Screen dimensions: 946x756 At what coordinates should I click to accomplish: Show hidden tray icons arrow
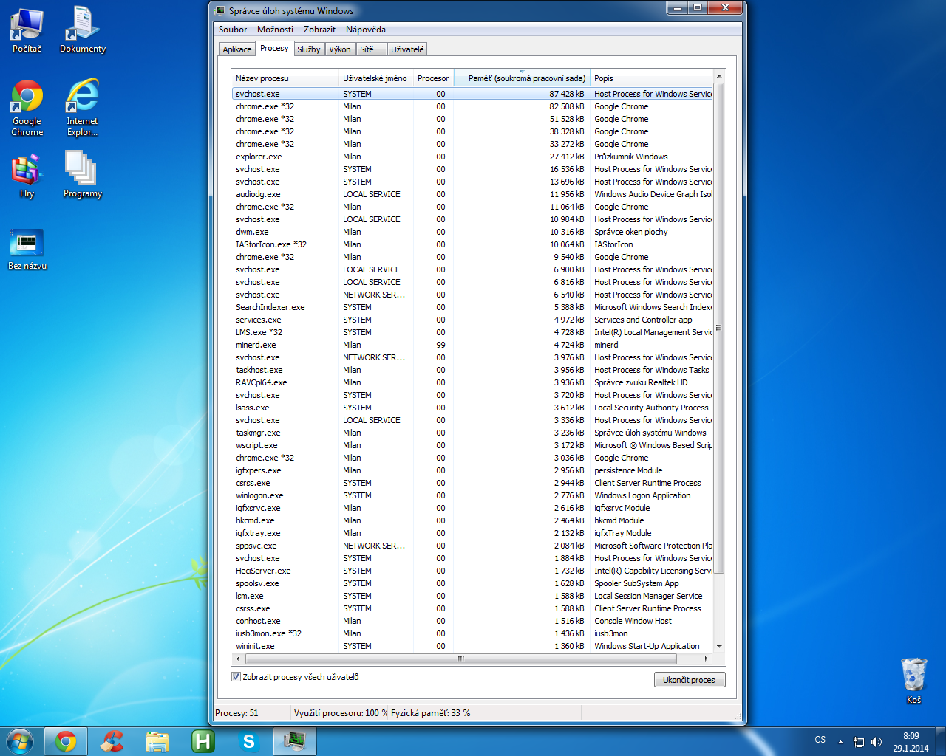coord(840,742)
